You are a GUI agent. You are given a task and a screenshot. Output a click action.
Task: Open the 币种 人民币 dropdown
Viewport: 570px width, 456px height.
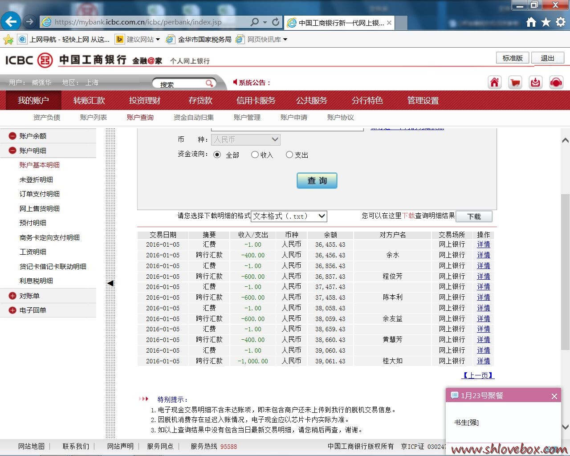pos(246,140)
